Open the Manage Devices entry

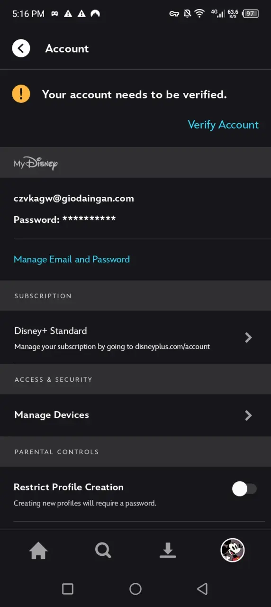point(135,415)
